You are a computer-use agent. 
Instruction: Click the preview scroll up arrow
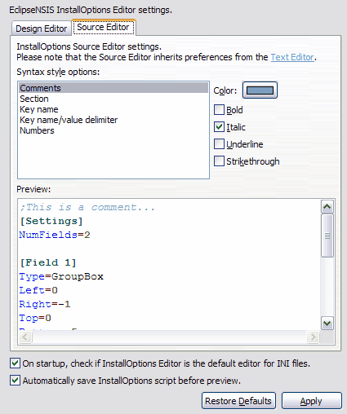tap(327, 207)
